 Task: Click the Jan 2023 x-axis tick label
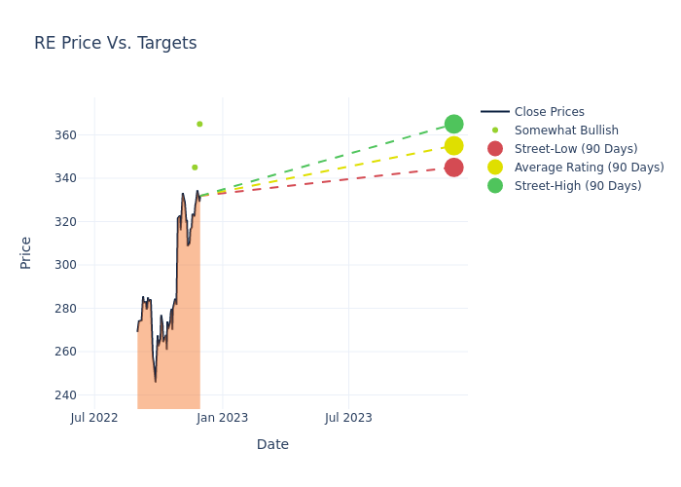click(222, 418)
